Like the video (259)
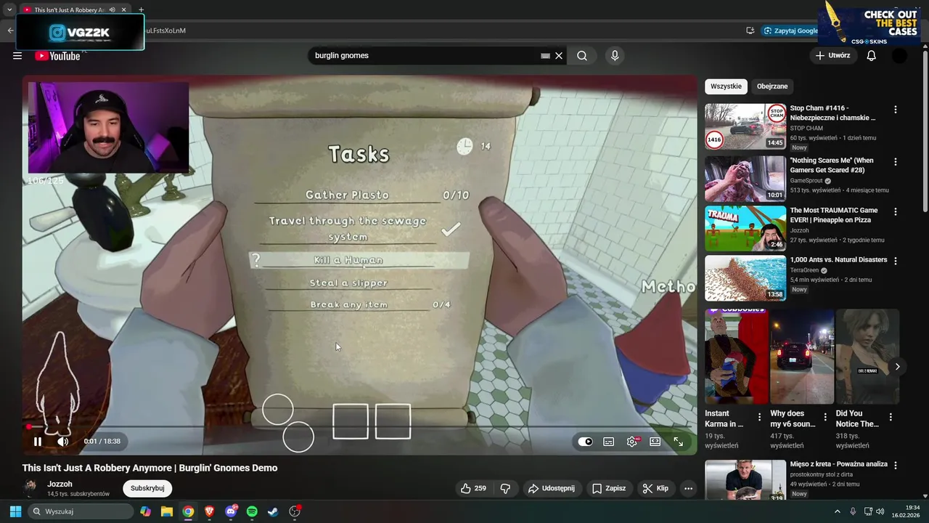The image size is (929, 523). click(x=473, y=488)
